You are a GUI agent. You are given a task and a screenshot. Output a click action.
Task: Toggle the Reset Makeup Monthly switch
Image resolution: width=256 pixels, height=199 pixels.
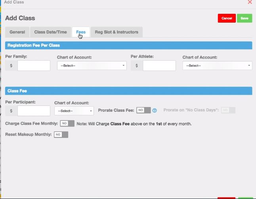[61, 135]
